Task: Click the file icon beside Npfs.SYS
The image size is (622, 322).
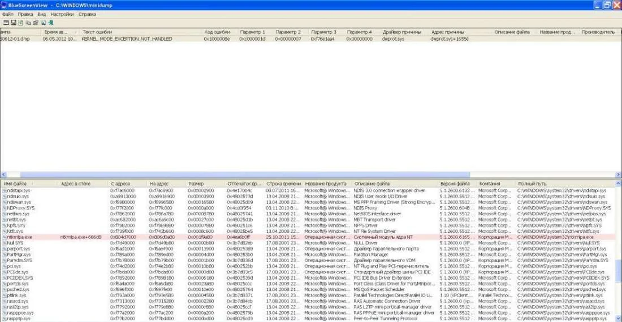Action: click(5, 225)
